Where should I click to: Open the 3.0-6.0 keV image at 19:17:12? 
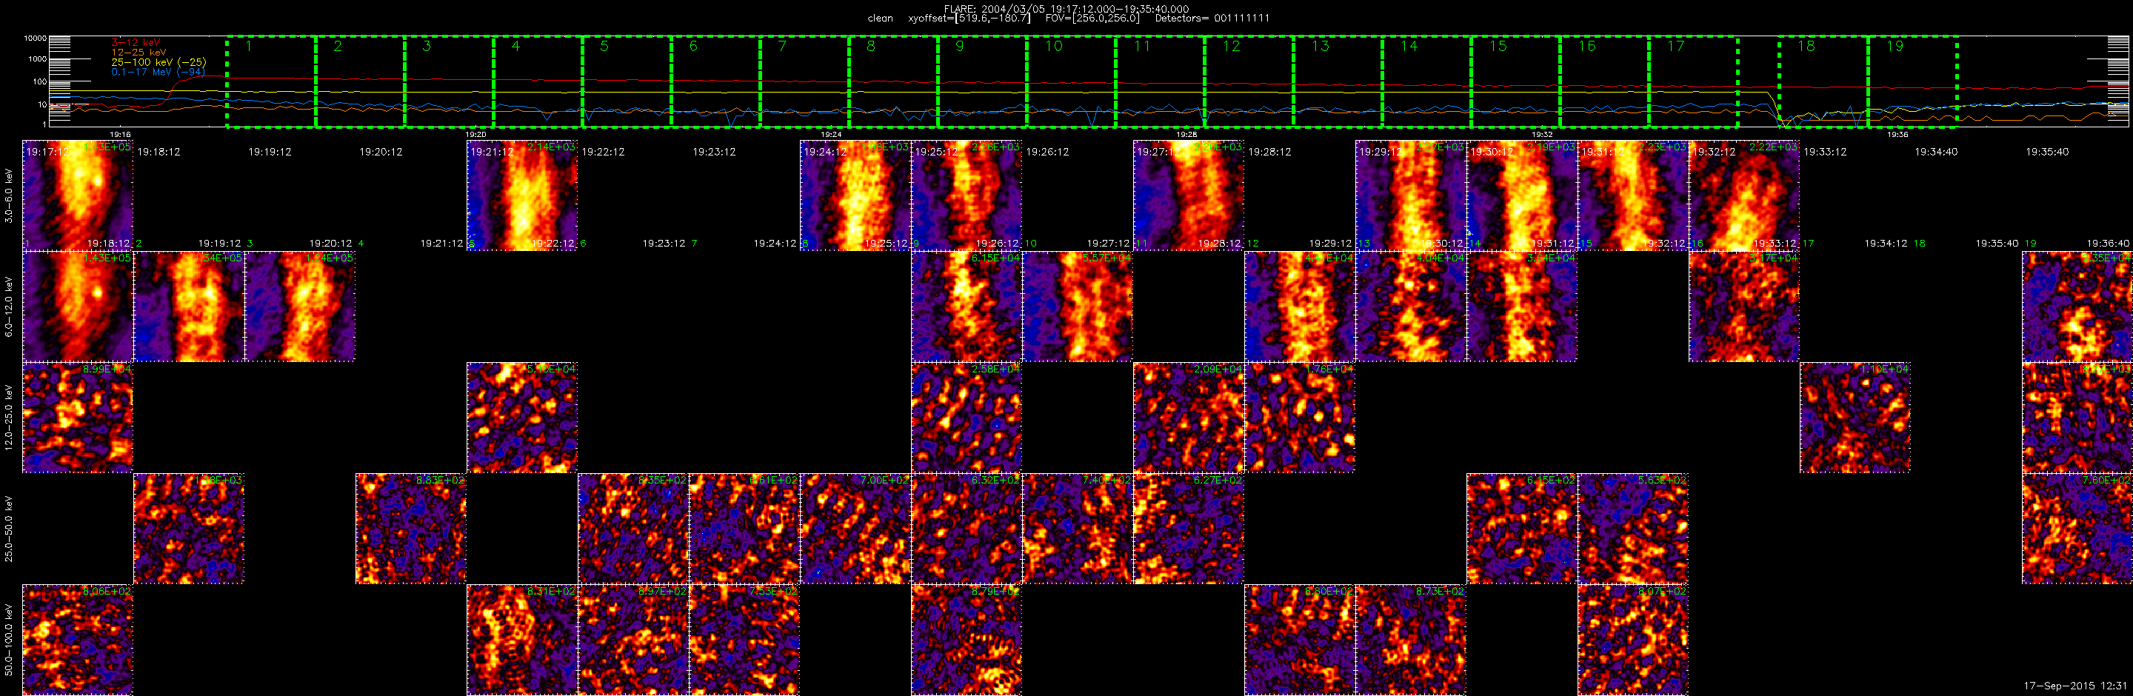coord(78,195)
